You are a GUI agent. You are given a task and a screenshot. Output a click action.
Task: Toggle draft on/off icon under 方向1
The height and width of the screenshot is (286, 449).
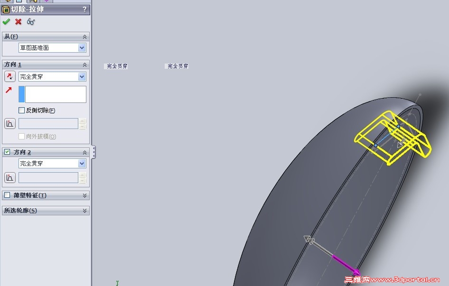coord(10,124)
